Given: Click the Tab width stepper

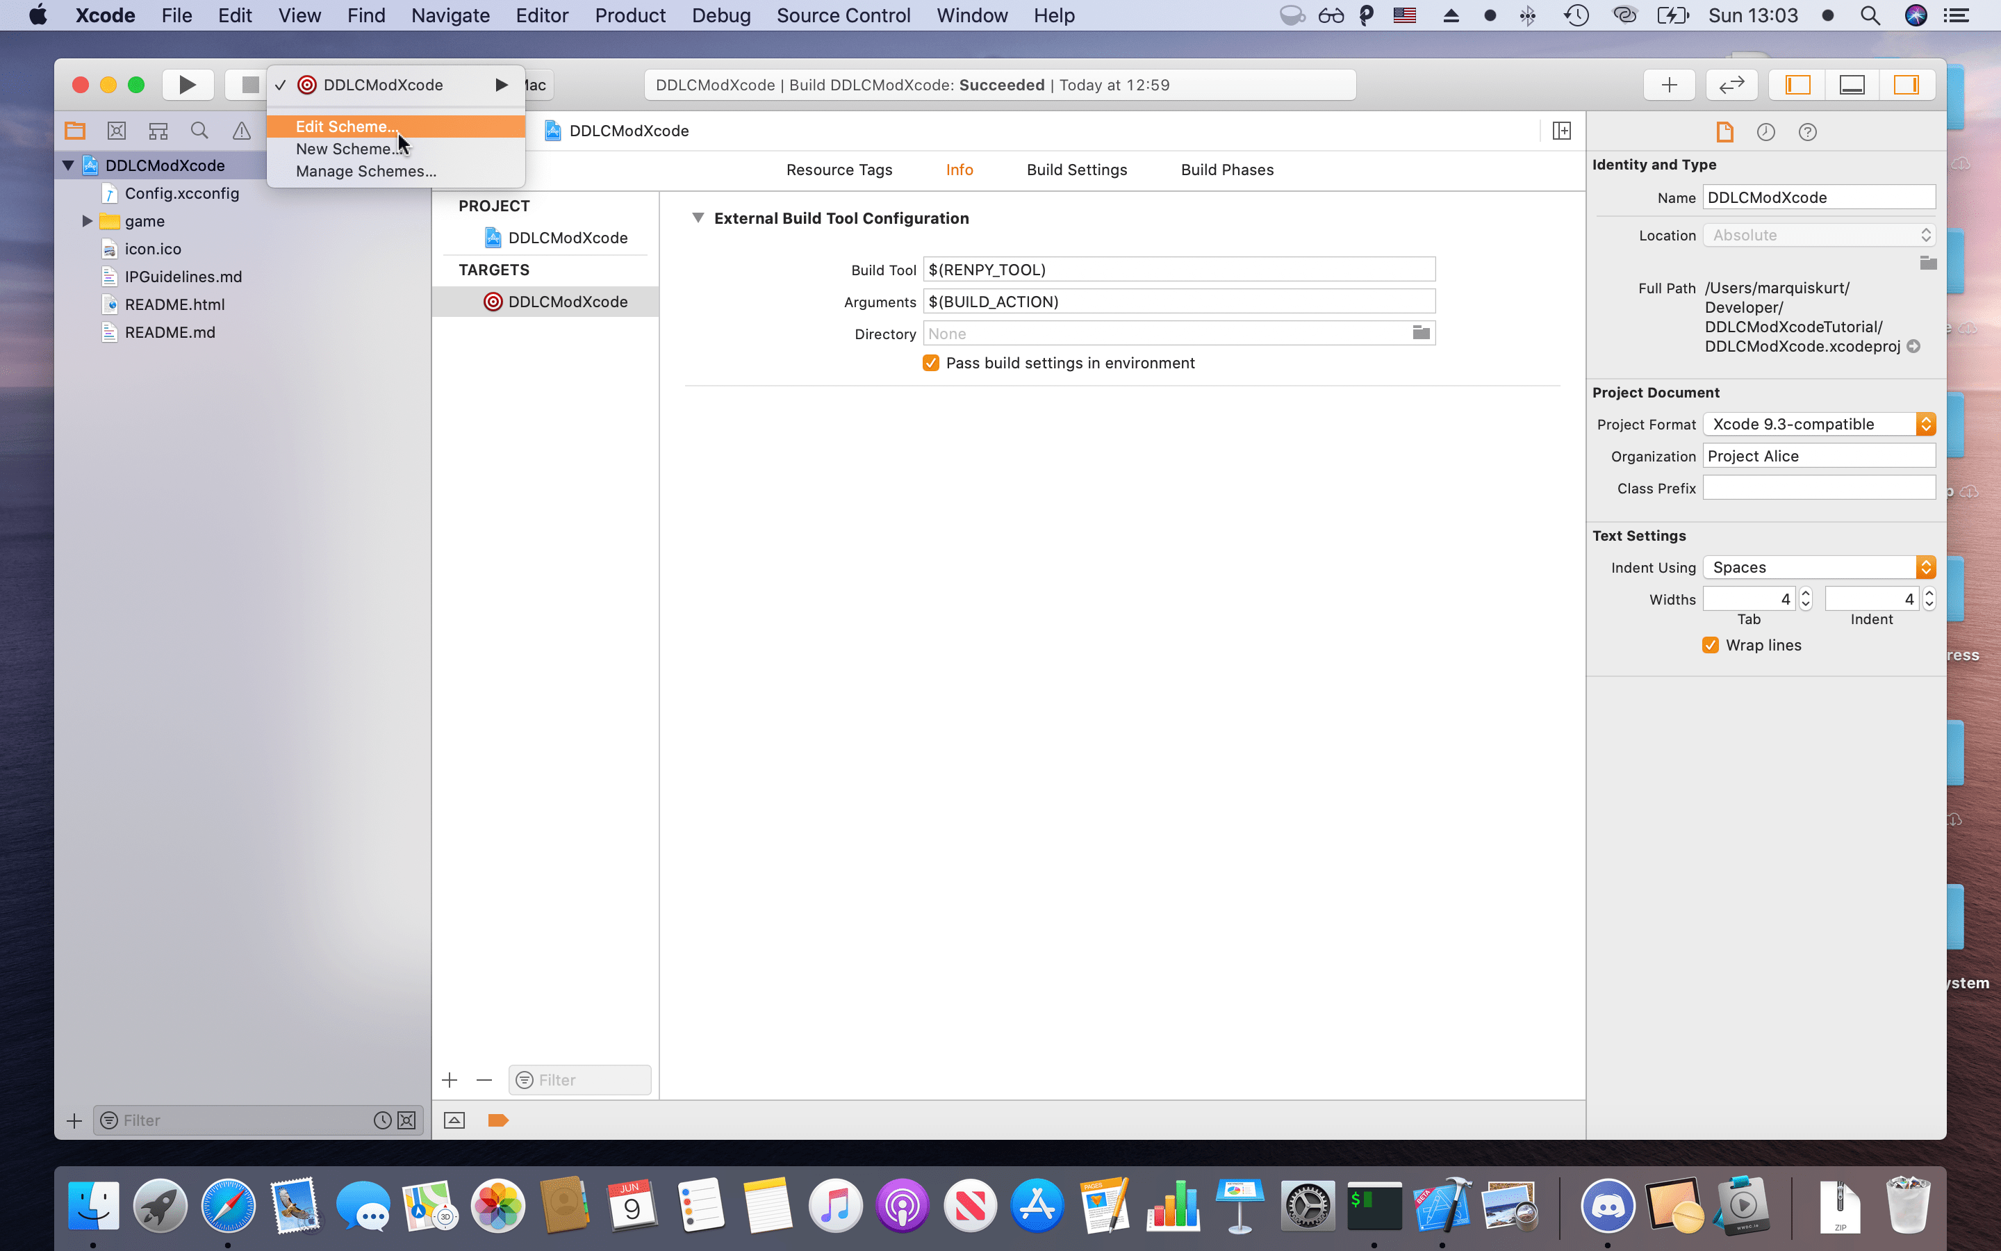Looking at the screenshot, I should pos(1806,598).
